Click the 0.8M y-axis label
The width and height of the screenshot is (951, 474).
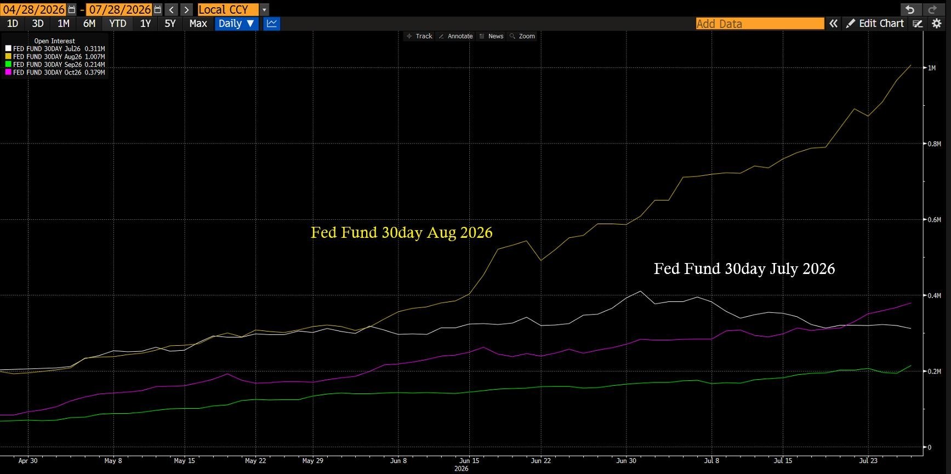tap(934, 144)
